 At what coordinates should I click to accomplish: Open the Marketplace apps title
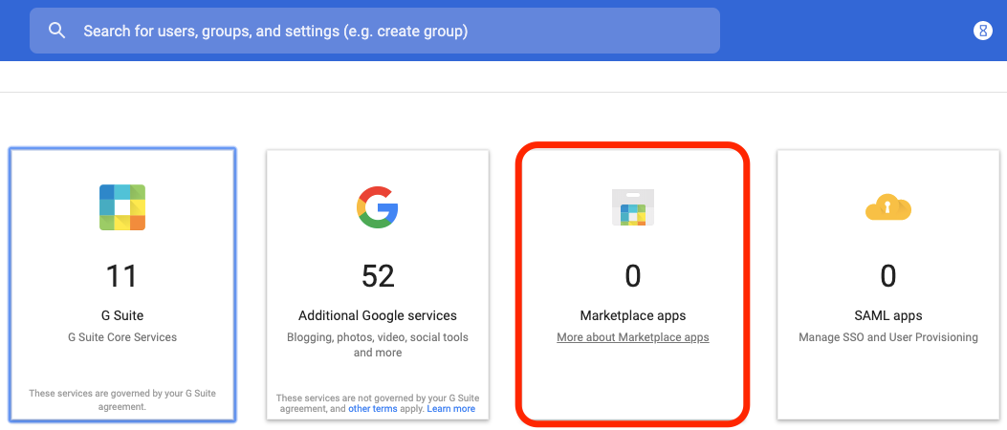pyautogui.click(x=632, y=315)
